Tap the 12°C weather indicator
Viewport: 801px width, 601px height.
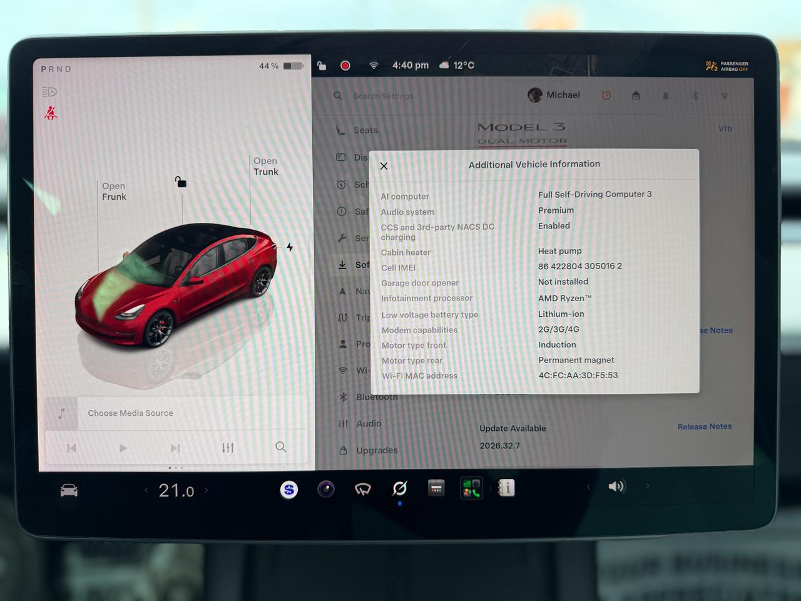[x=457, y=65]
